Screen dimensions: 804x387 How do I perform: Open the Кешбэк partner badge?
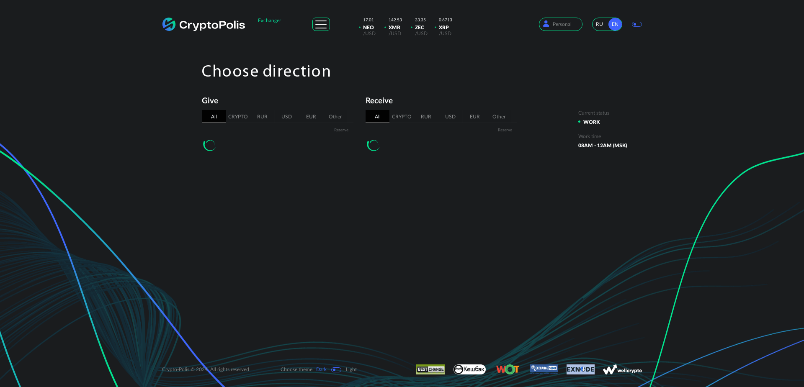469,369
